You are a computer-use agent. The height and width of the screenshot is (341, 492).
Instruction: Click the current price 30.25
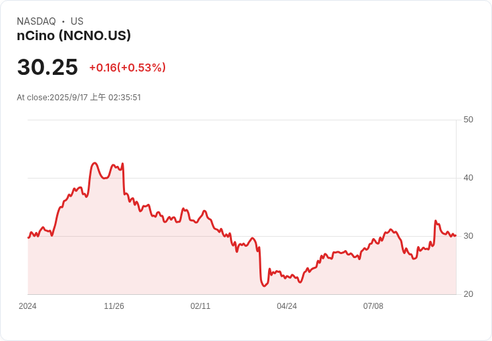(47, 67)
